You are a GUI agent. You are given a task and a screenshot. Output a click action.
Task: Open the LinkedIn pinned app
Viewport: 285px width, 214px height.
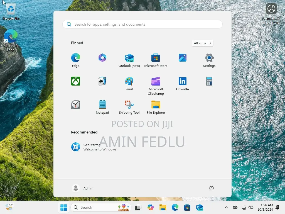(x=182, y=81)
